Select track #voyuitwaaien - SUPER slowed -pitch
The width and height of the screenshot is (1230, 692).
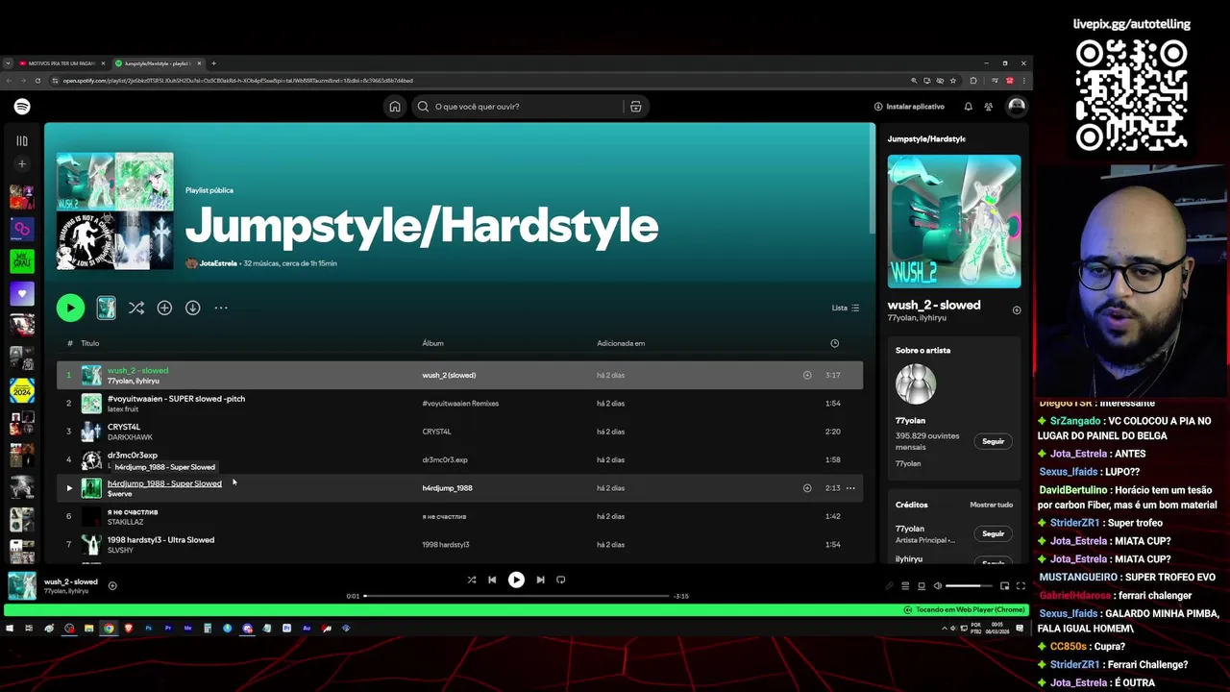176,399
